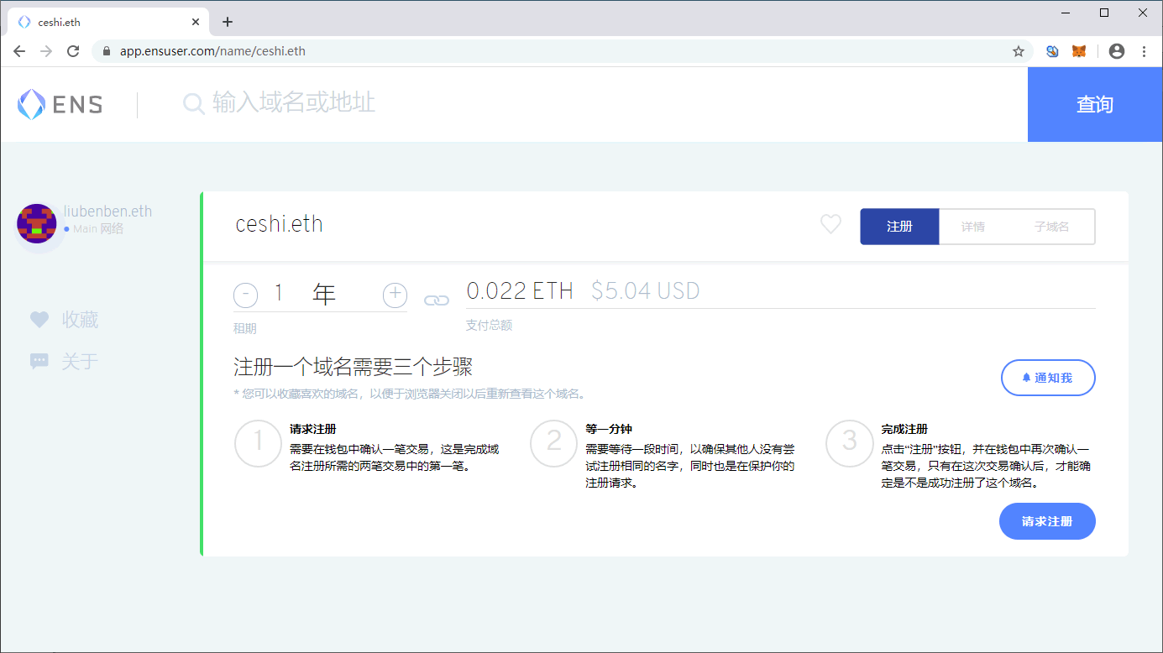This screenshot has width=1163, height=653.
Task: Reload the page
Action: click(73, 51)
